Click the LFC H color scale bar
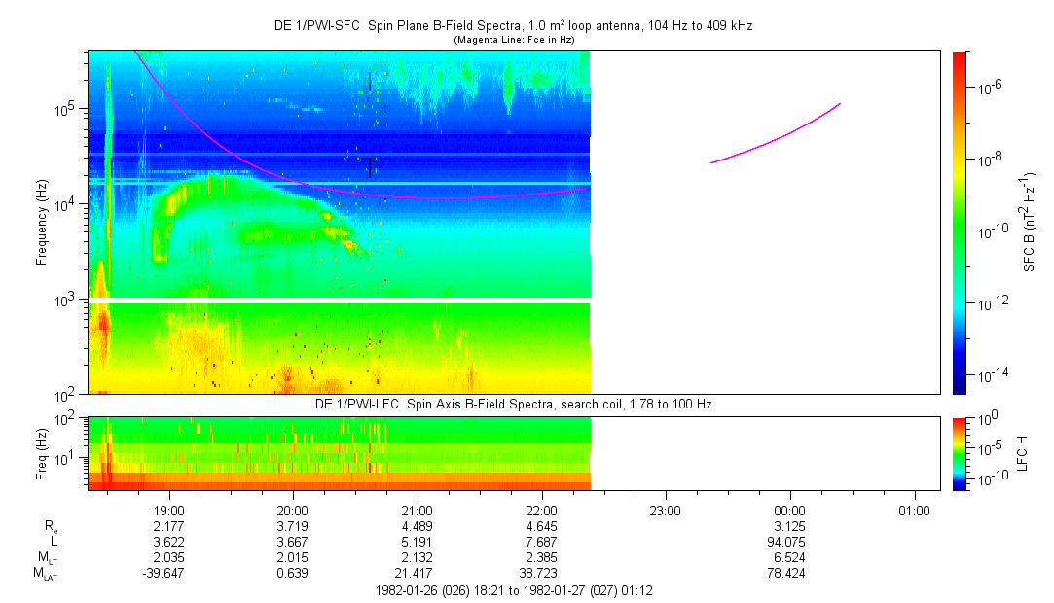This screenshot has height=603, width=1054. click(960, 454)
